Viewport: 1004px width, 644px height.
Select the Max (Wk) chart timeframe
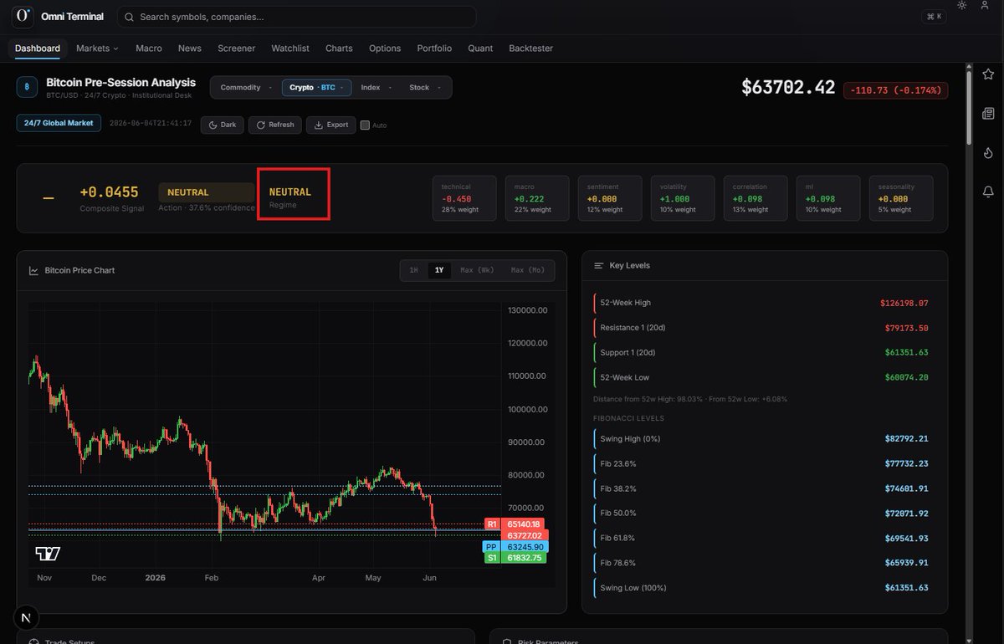[x=478, y=270]
